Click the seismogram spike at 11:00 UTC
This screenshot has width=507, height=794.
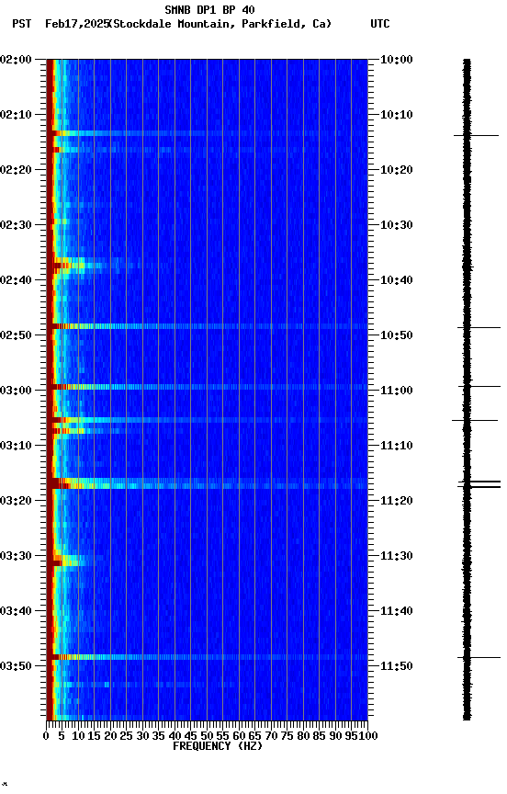[x=479, y=386]
